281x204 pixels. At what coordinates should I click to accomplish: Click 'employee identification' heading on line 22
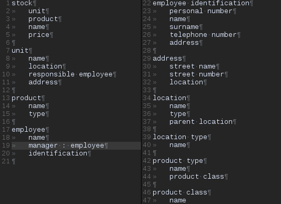[x=201, y=3]
